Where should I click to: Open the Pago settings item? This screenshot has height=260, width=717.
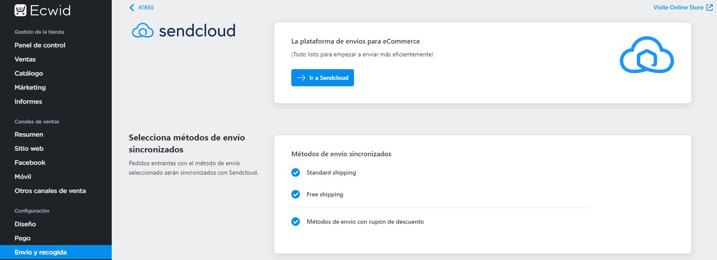tap(23, 238)
